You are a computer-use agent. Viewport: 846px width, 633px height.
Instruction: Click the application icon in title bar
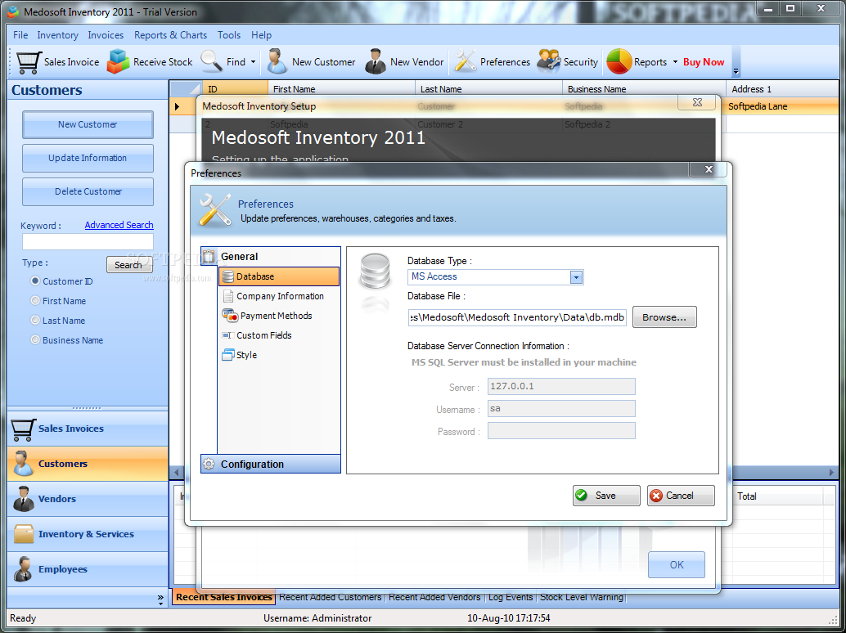13,12
